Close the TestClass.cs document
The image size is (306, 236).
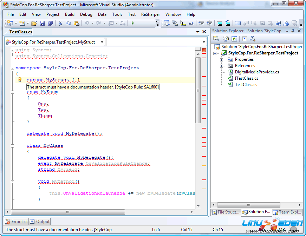(204, 32)
